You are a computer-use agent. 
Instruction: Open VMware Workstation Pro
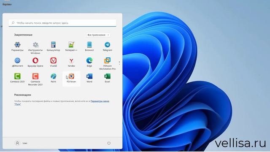tap(107, 64)
